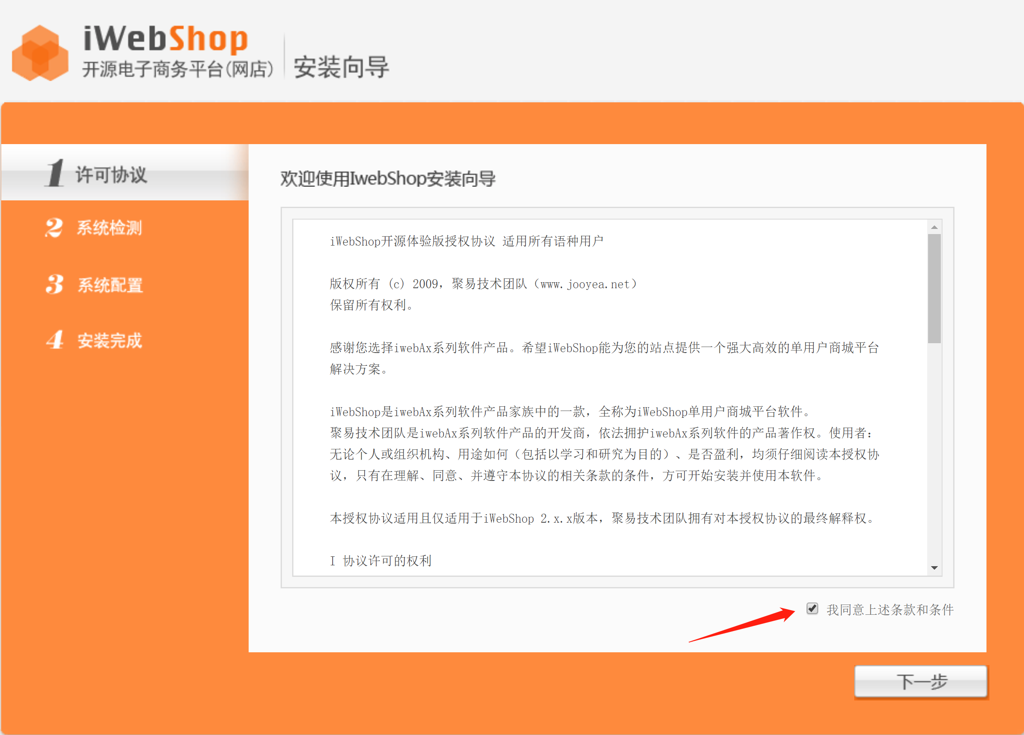The height and width of the screenshot is (735, 1024).
Task: Click the 本授权协议适用且仅适用于iWebShop 2.x.x版本 line
Action: 603,518
